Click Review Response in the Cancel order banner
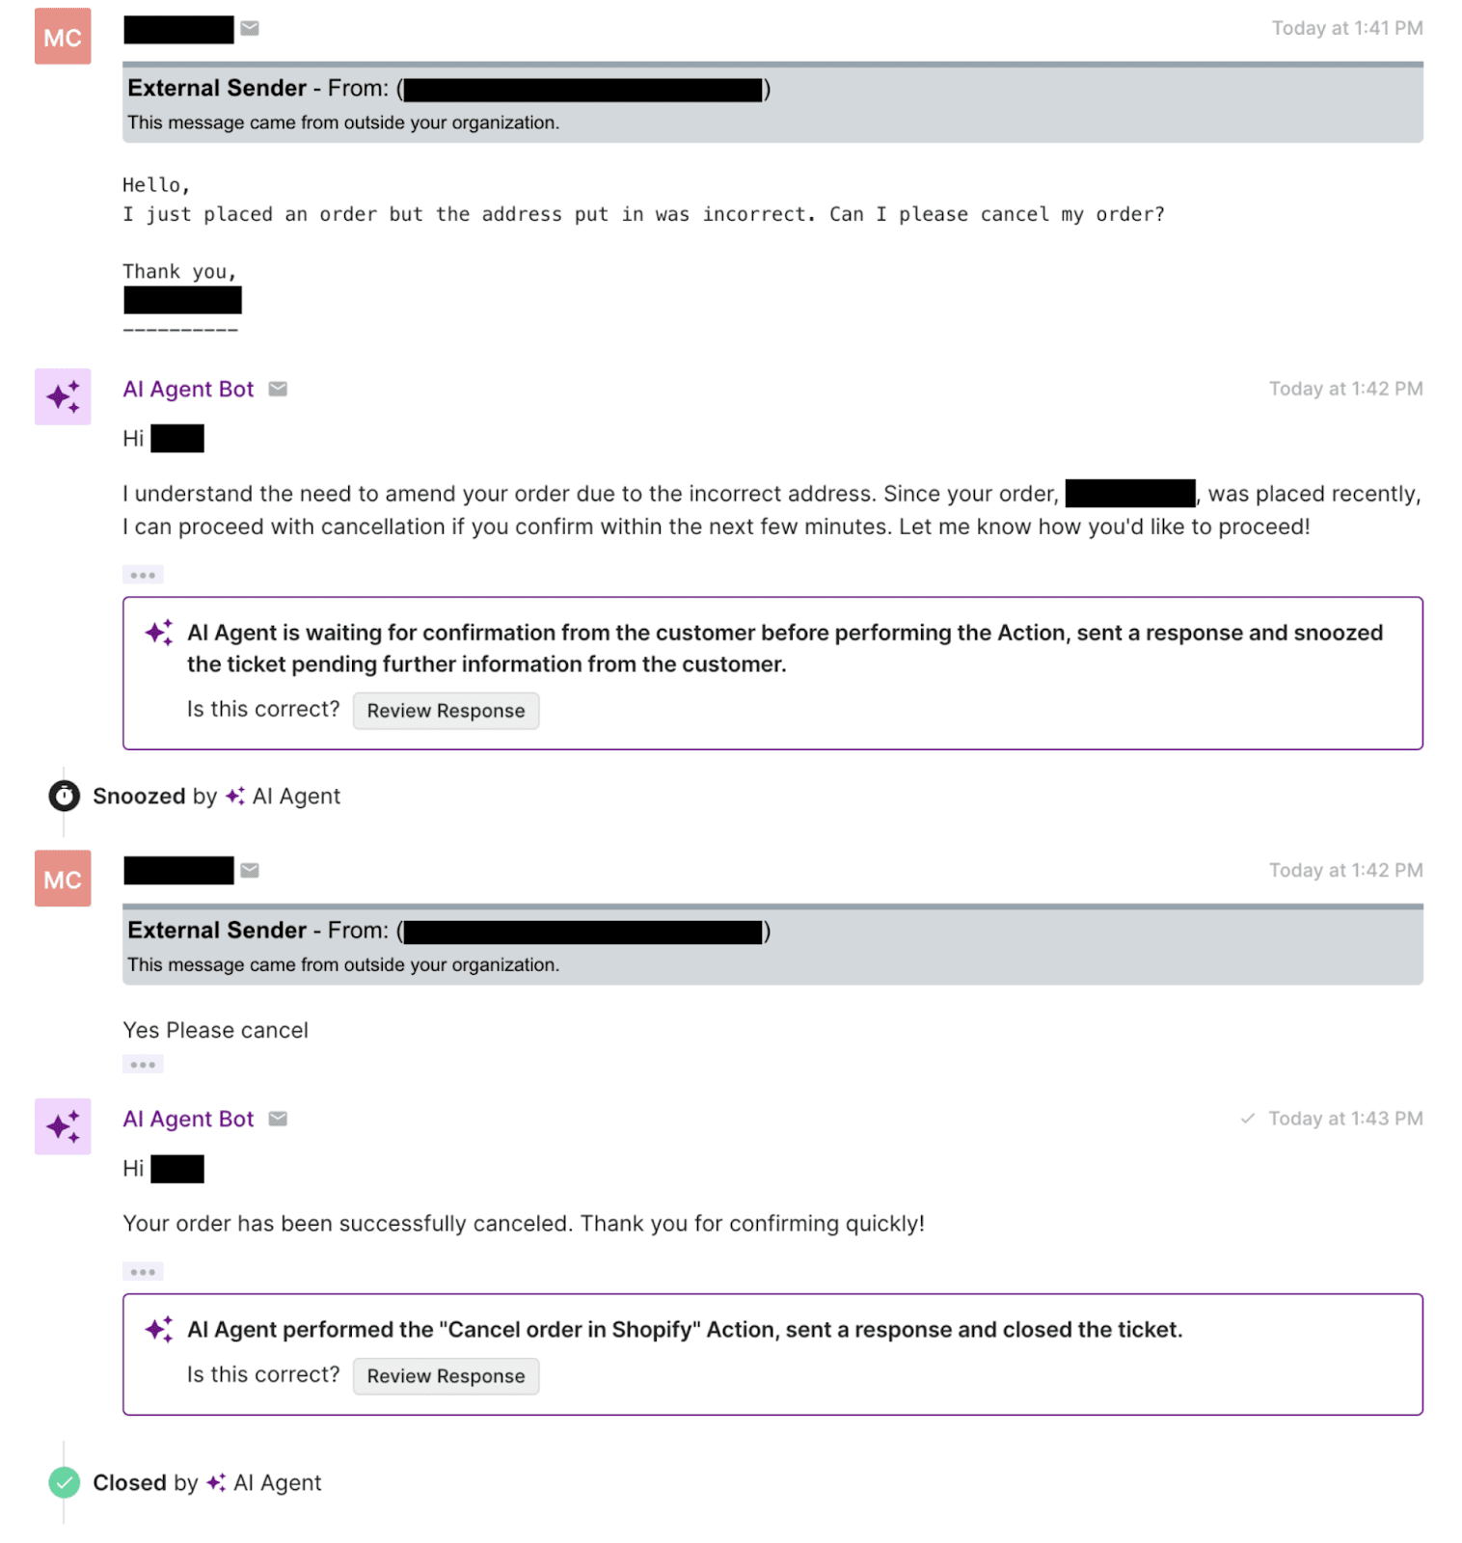This screenshot has width=1462, height=1543. (x=445, y=1376)
